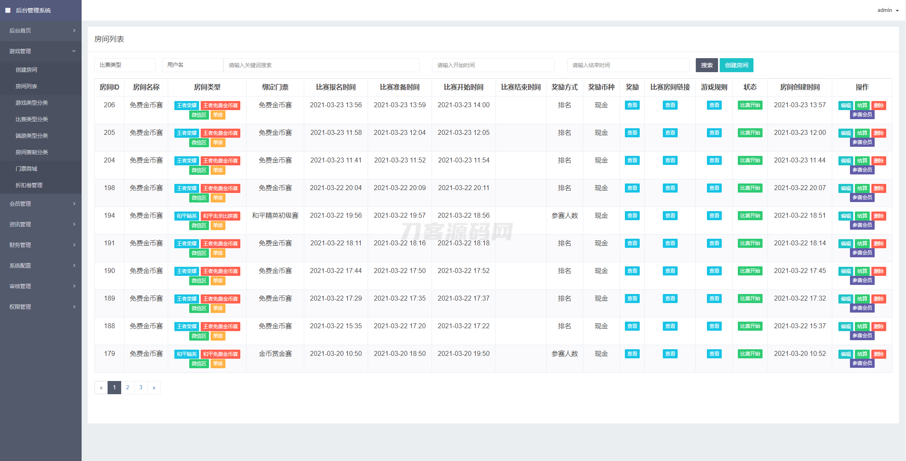This screenshot has height=461, width=906.
Task: Click 删除 for room 206
Action: [879, 106]
